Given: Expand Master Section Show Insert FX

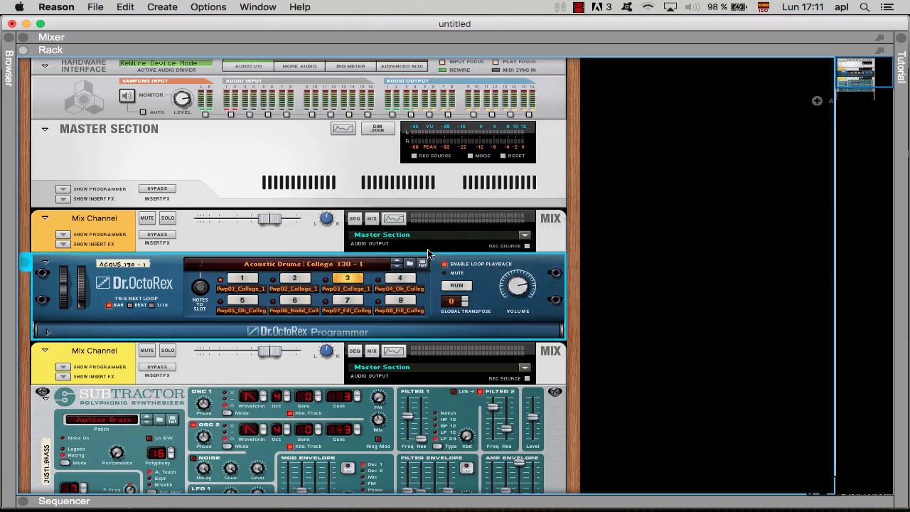Looking at the screenshot, I should click(x=63, y=199).
